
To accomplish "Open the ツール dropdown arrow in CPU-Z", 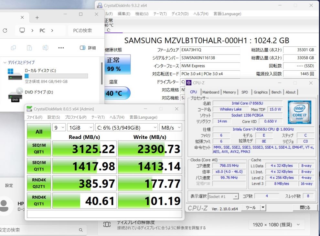I will tap(263, 208).
